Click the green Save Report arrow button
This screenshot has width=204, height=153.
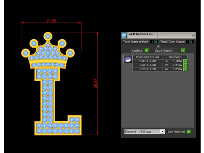click(x=183, y=51)
